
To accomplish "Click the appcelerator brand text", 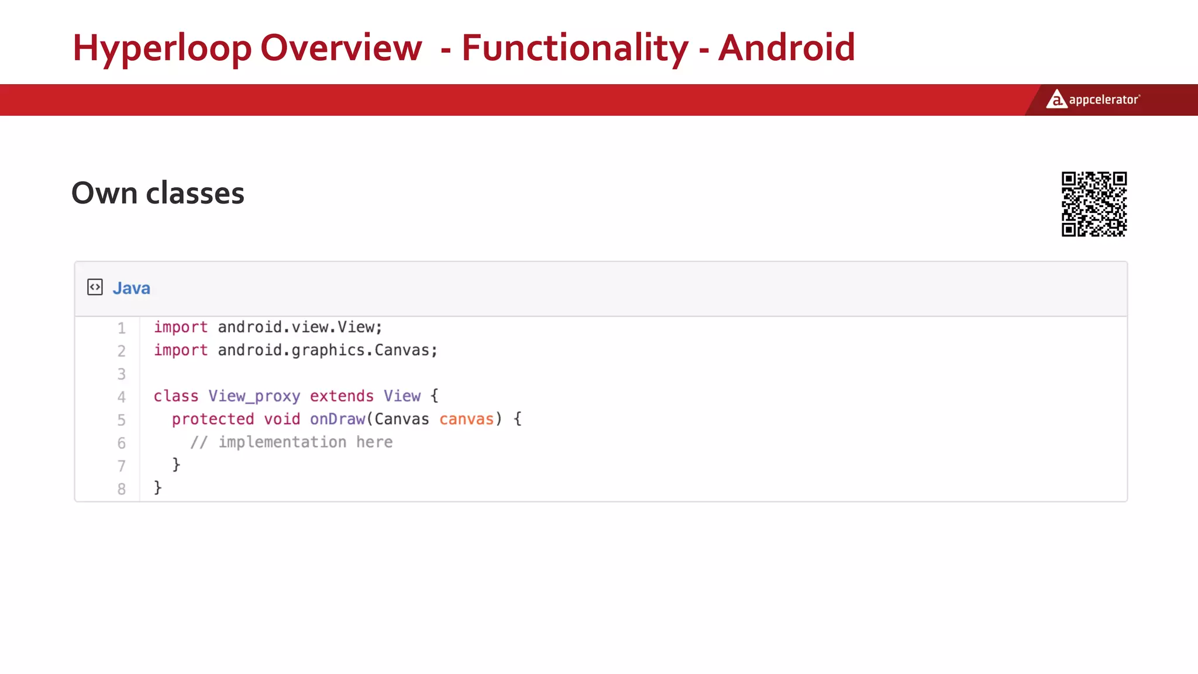I will pyautogui.click(x=1104, y=100).
